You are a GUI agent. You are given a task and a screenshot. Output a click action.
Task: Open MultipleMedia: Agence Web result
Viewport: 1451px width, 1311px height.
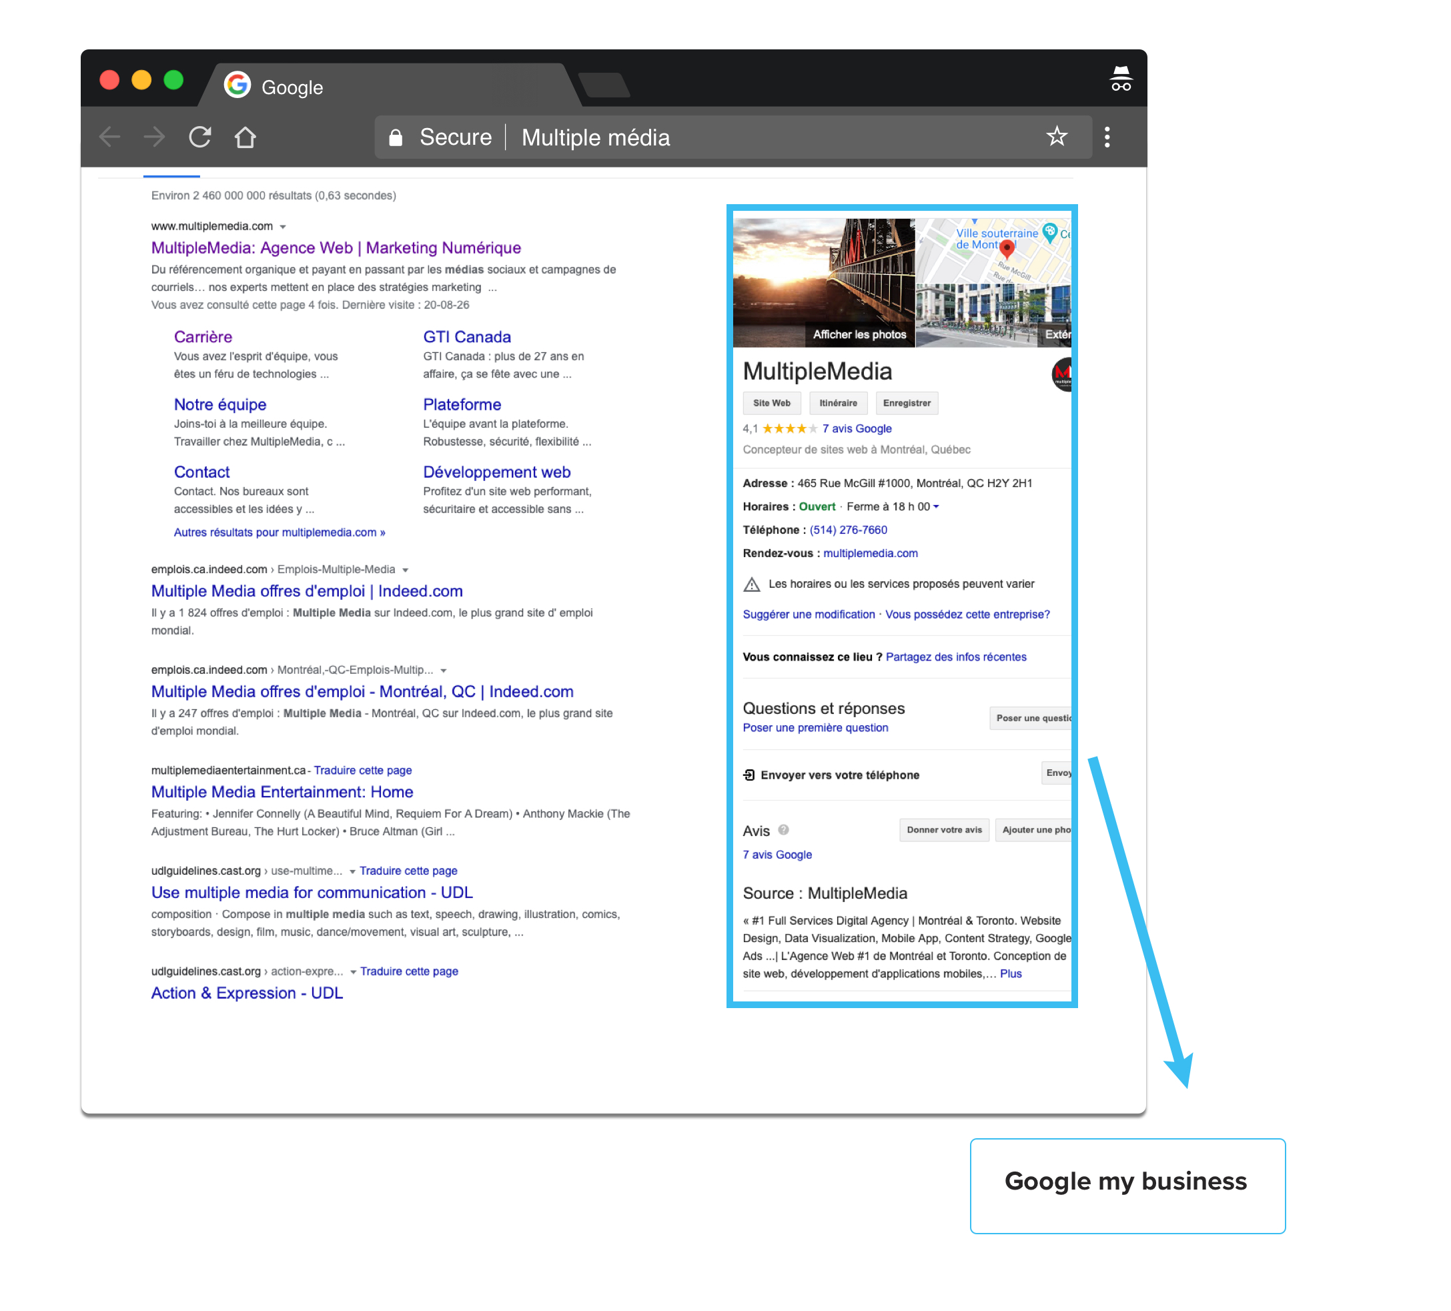click(336, 248)
